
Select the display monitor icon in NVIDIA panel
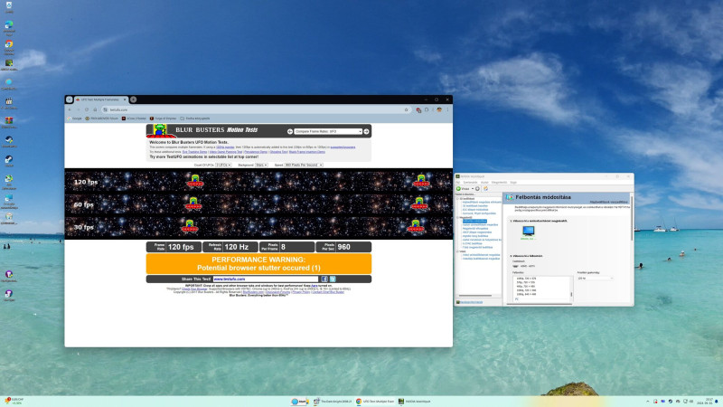529,231
